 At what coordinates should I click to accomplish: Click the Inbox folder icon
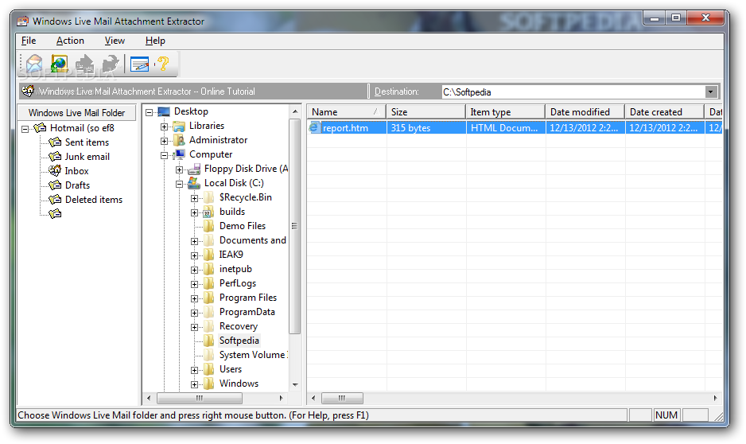coord(55,170)
